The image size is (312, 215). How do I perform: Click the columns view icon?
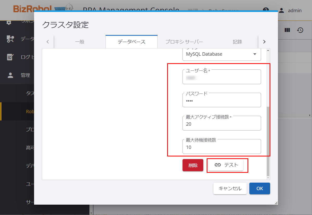point(287,30)
